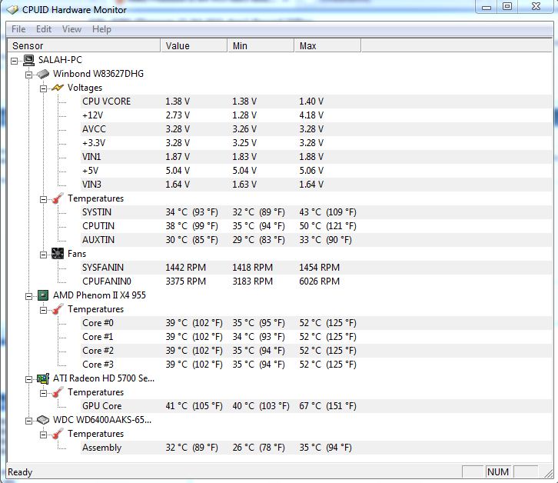
Task: Open the File menu
Action: pyautogui.click(x=18, y=29)
